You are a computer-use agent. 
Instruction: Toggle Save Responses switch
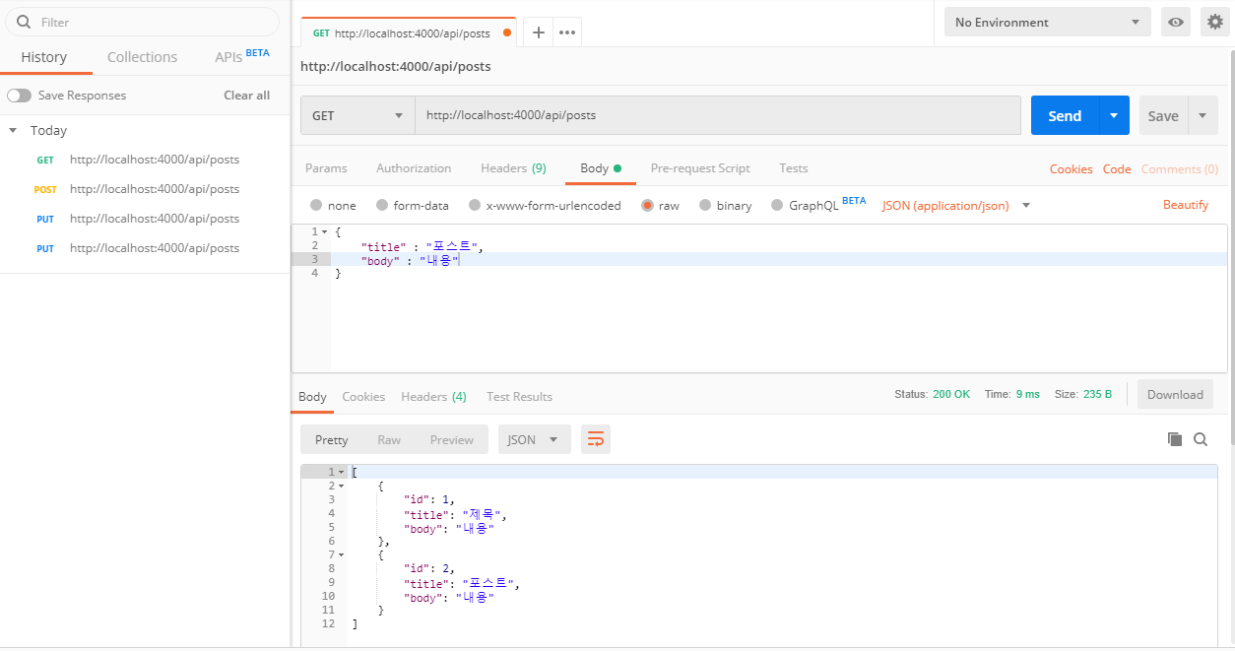(x=19, y=96)
